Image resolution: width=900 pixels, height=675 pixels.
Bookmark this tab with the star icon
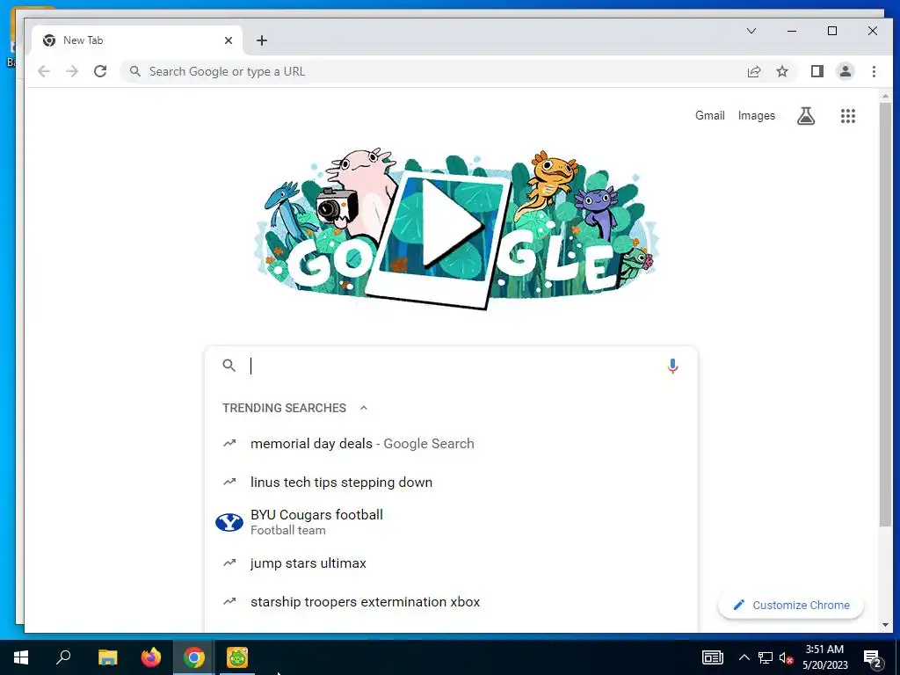[x=781, y=71]
